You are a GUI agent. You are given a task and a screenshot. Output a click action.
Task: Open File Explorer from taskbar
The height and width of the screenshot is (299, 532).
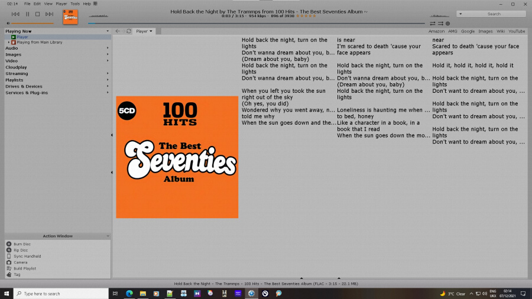tap(143, 294)
